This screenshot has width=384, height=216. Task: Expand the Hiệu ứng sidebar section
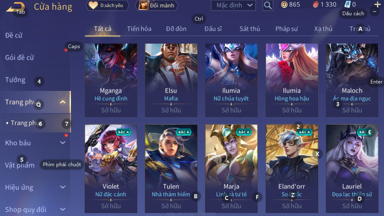point(63,187)
